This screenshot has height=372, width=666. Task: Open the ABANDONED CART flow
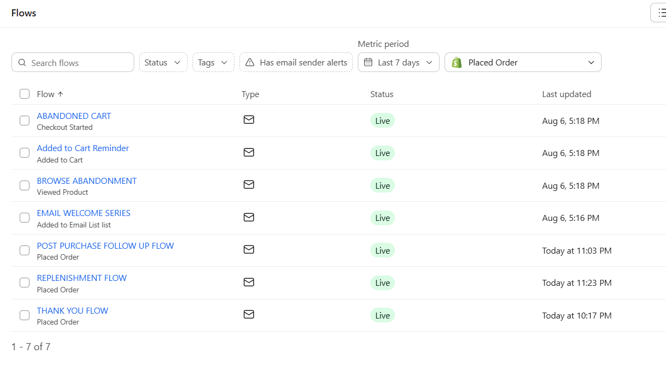74,116
